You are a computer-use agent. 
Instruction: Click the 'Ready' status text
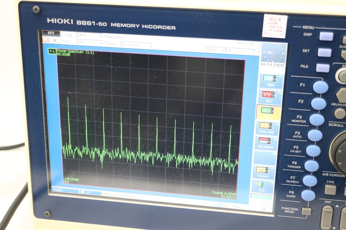tap(58, 190)
